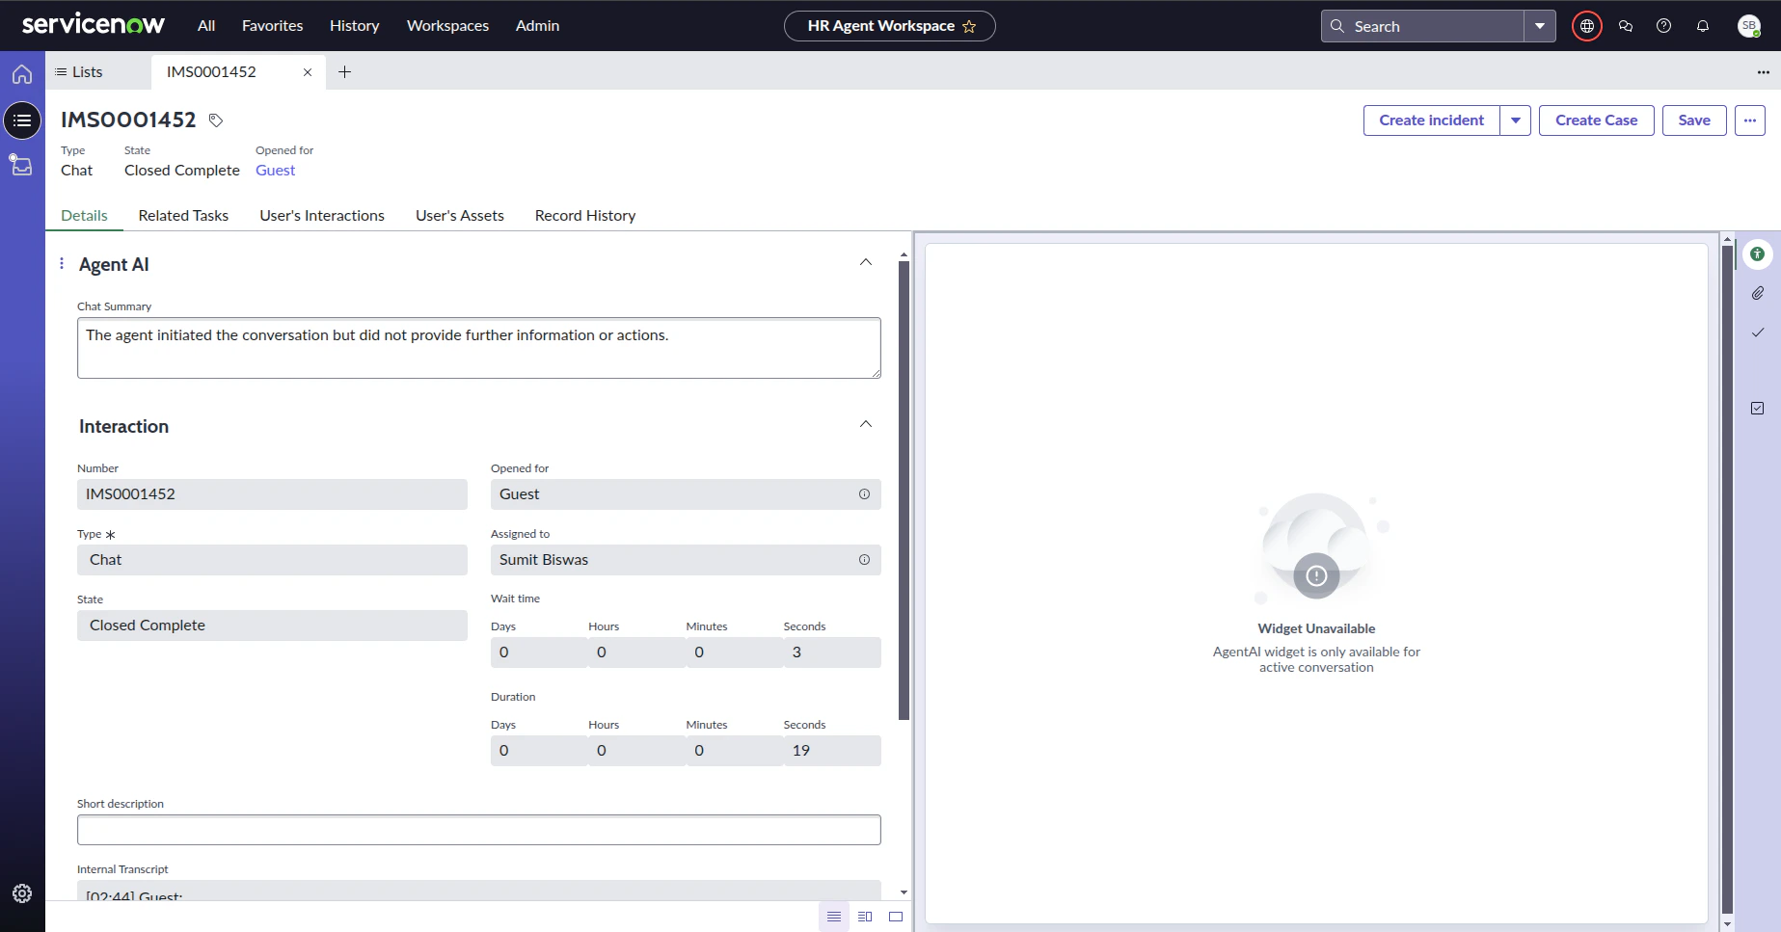The height and width of the screenshot is (932, 1781).
Task: Follow the Guest link under Opened for
Action: (x=275, y=171)
